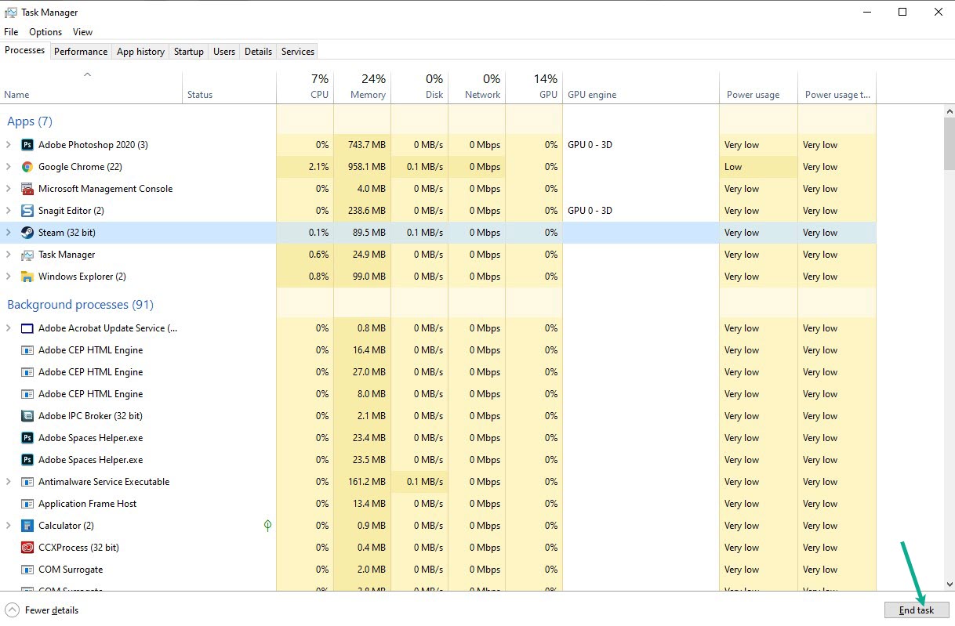Expand the Steam (32 bit) entry
The image size is (955, 626).
click(x=9, y=233)
